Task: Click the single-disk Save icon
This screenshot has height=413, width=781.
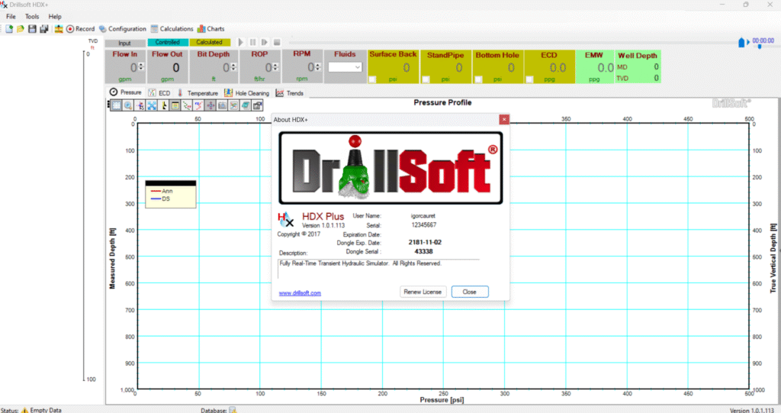Action: (32, 29)
